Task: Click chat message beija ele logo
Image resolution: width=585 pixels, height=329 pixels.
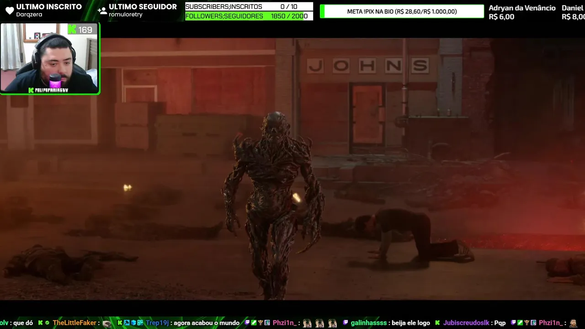Action: (x=410, y=323)
